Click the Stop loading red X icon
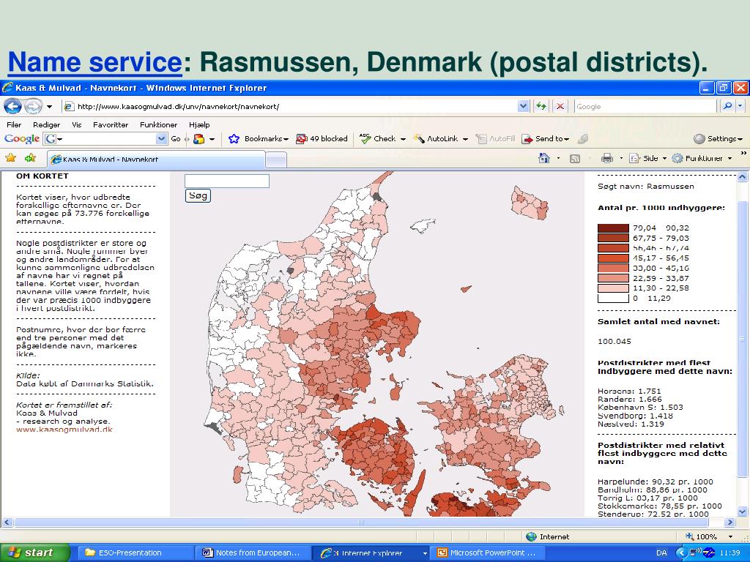This screenshot has height=562, width=750. coord(560,106)
